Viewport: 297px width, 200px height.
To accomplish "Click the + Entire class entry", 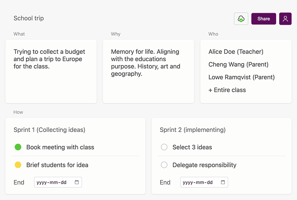I will point(227,90).
